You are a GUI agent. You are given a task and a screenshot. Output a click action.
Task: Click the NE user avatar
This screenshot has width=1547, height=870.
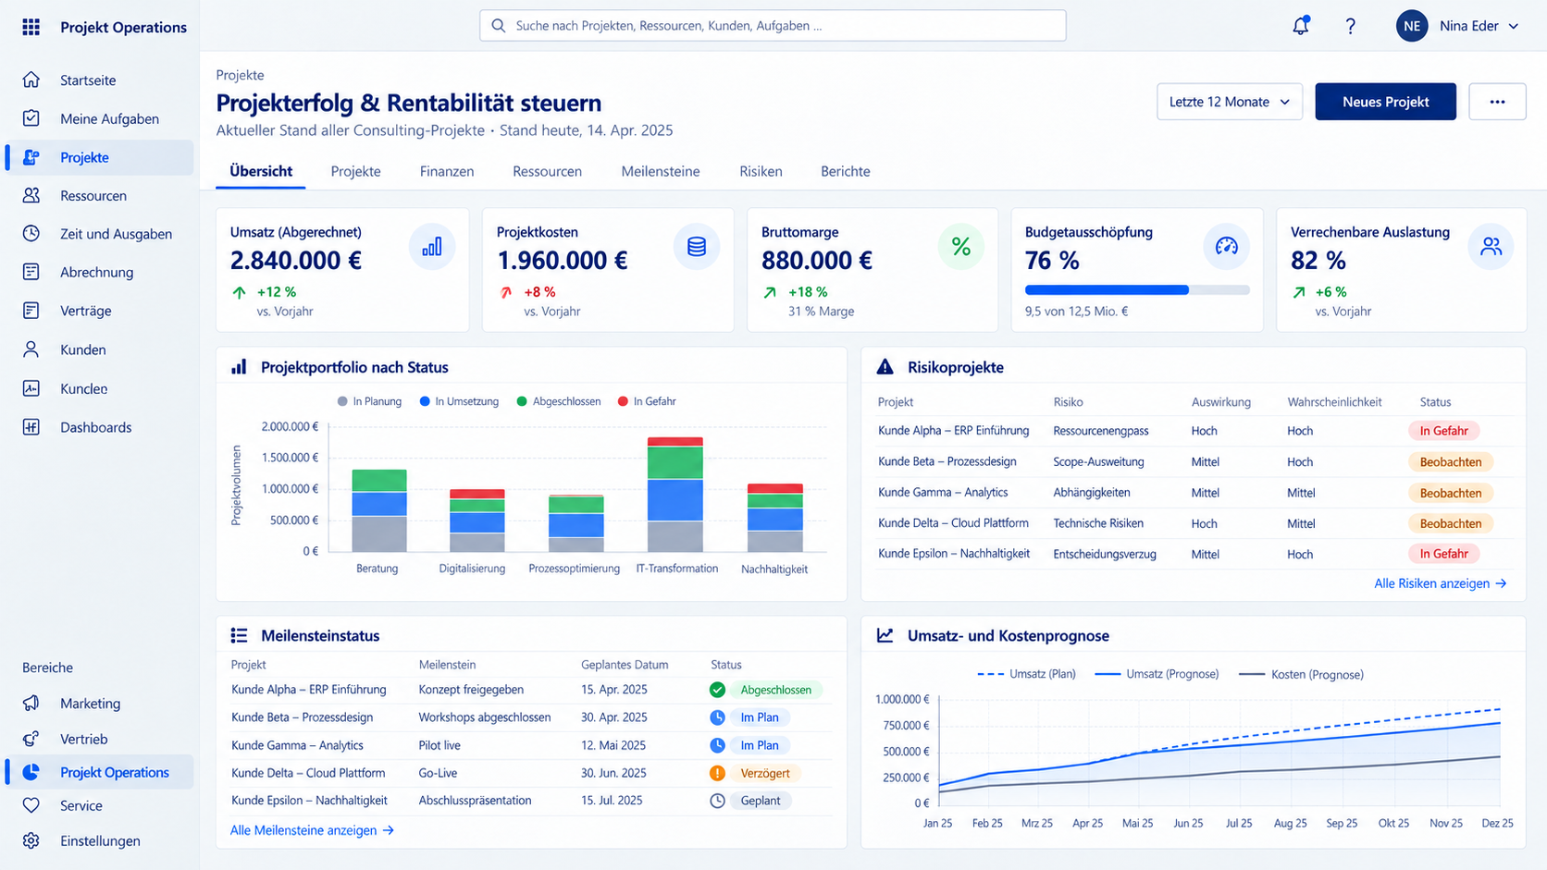click(1412, 26)
